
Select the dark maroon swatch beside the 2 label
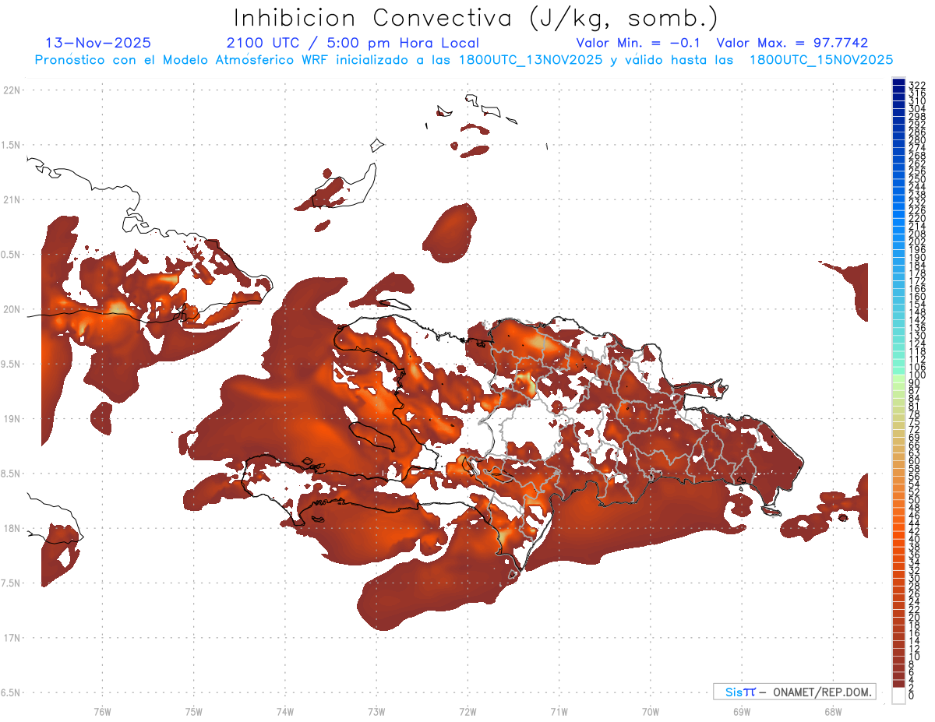click(898, 683)
